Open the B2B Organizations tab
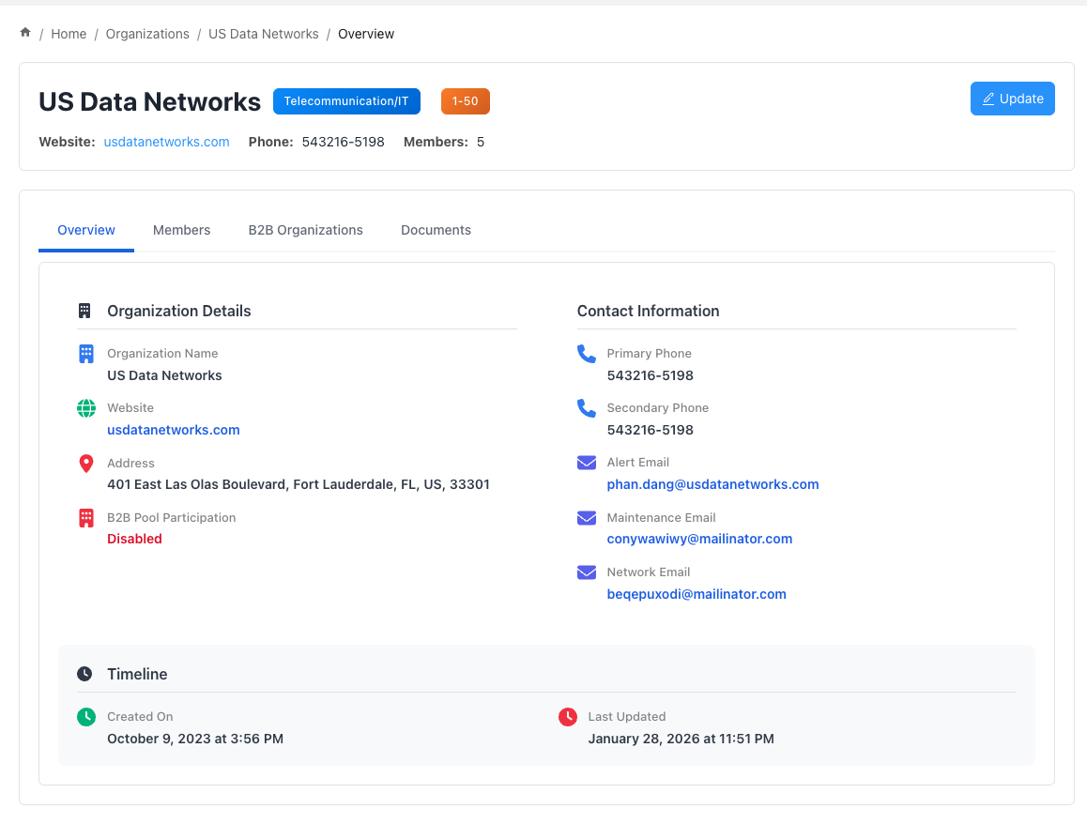This screenshot has height=824, width=1087. point(305,230)
